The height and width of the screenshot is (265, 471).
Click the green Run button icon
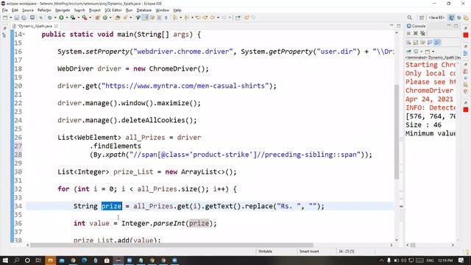[x=61, y=18]
